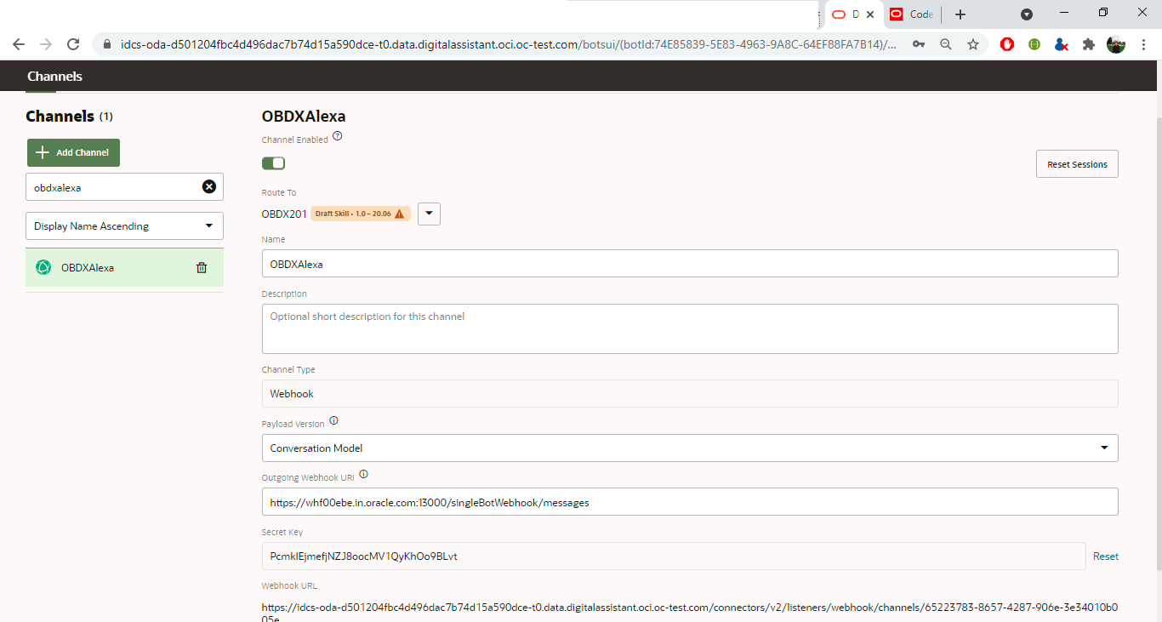Click the green circular extension icon
This screenshot has width=1162, height=622.
click(1034, 44)
